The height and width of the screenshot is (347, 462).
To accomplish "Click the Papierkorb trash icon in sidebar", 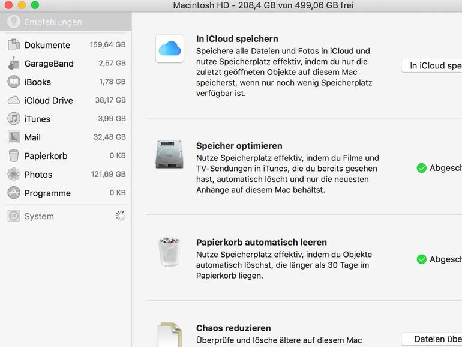I will 14,156.
